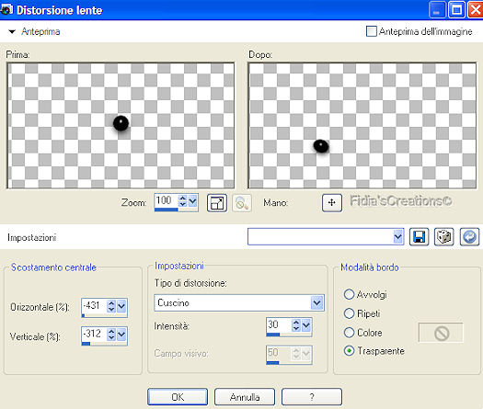Enable the Anteprima dell'immagine checkbox
Viewport: 483px width, 409px height.
point(371,31)
